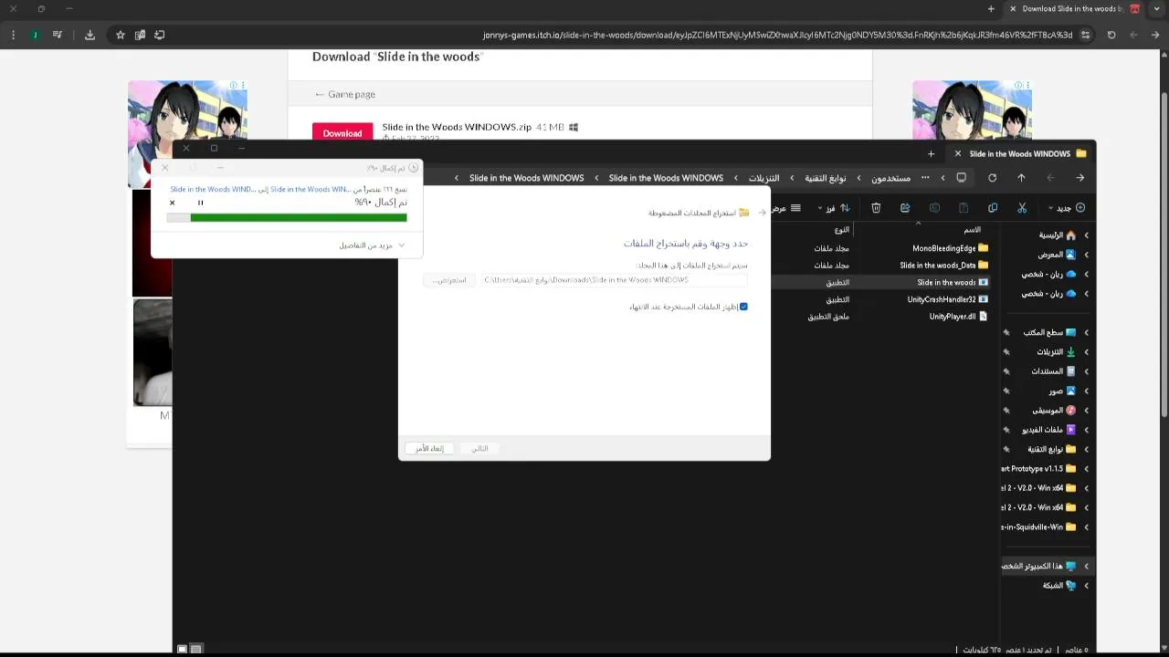
Task: Select the Slide in the woods application file
Action: click(x=952, y=283)
